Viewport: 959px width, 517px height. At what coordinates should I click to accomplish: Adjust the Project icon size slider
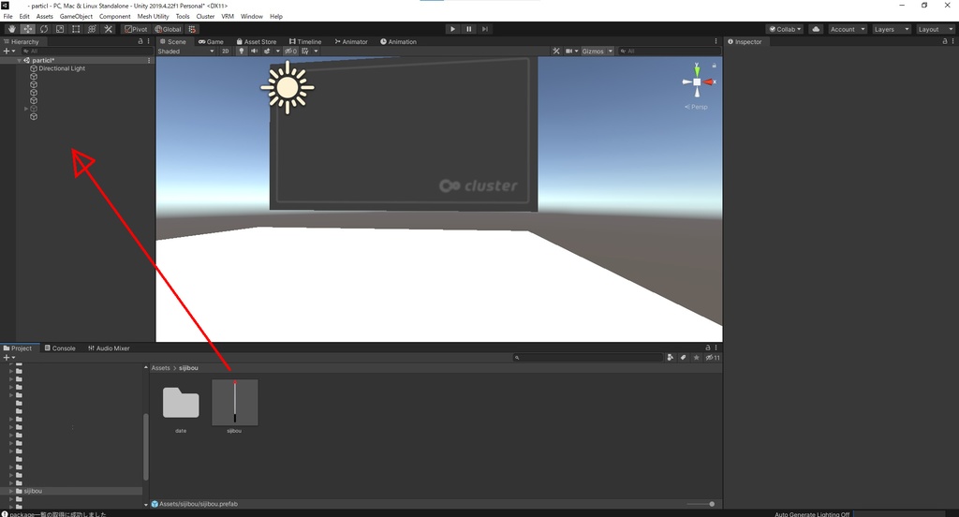click(x=701, y=504)
